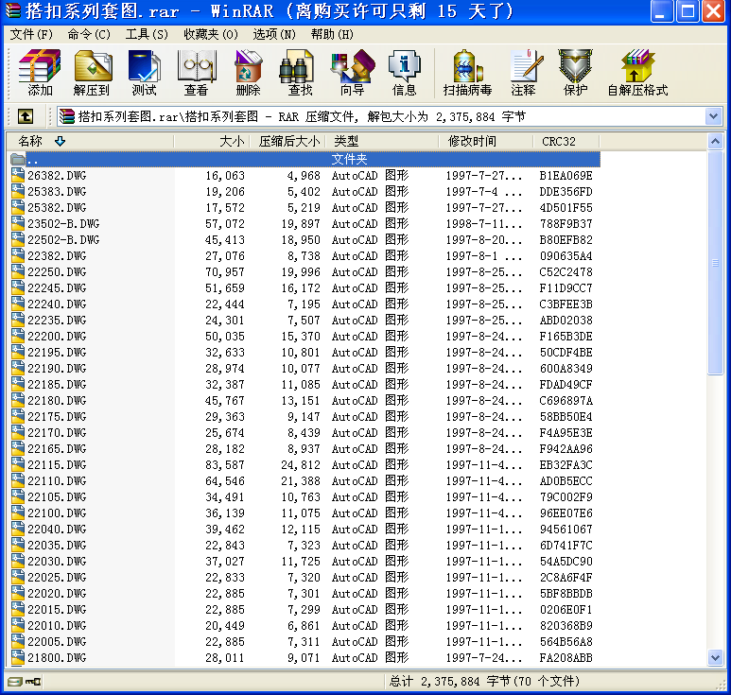The width and height of the screenshot is (731, 695).
Task: Select file 22502-B.DWG
Action: [63, 239]
